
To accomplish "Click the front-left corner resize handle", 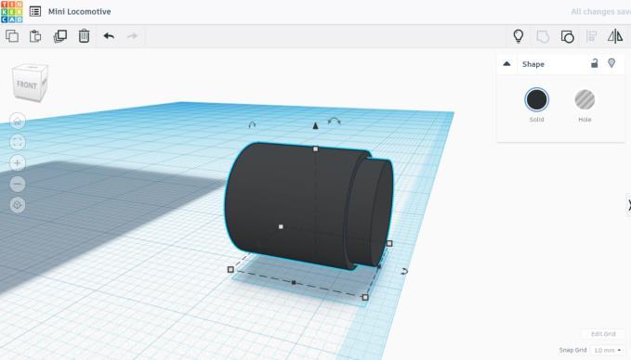I will 230,269.
